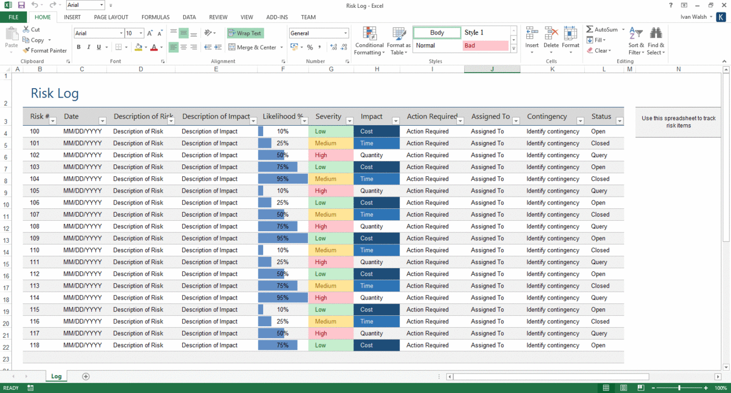Add a new sheet with the plus button

(86, 376)
